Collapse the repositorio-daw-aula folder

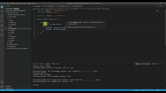click(x=13, y=13)
